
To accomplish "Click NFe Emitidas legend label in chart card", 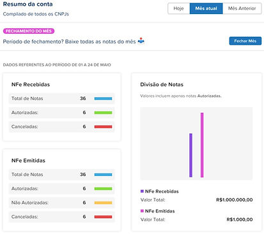I will (160, 211).
